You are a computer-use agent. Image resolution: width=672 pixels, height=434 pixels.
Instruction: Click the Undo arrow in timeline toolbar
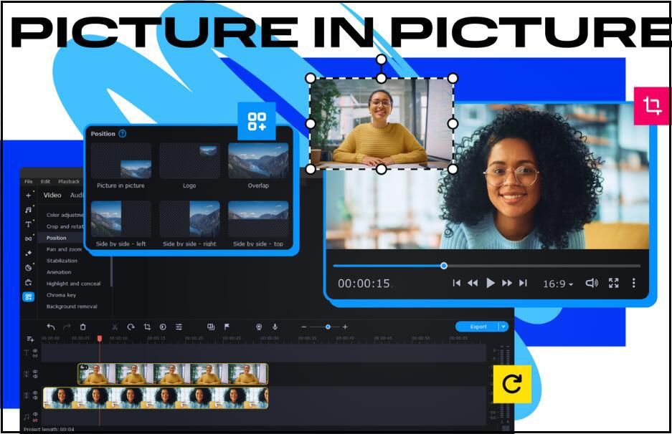tap(51, 327)
